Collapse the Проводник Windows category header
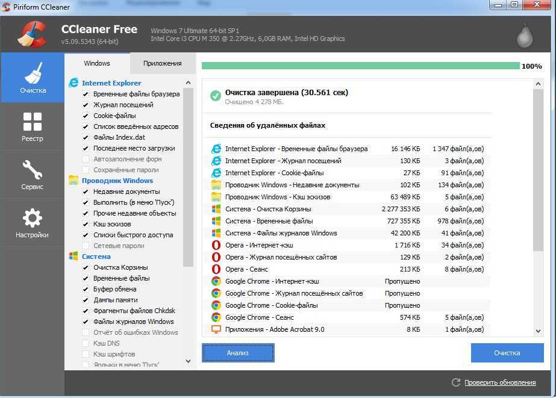The image size is (556, 398). point(117,181)
